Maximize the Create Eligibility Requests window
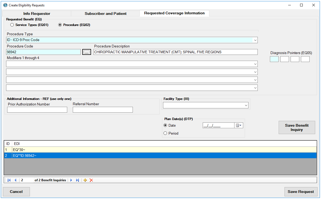321x199 pixels. coord(301,5)
